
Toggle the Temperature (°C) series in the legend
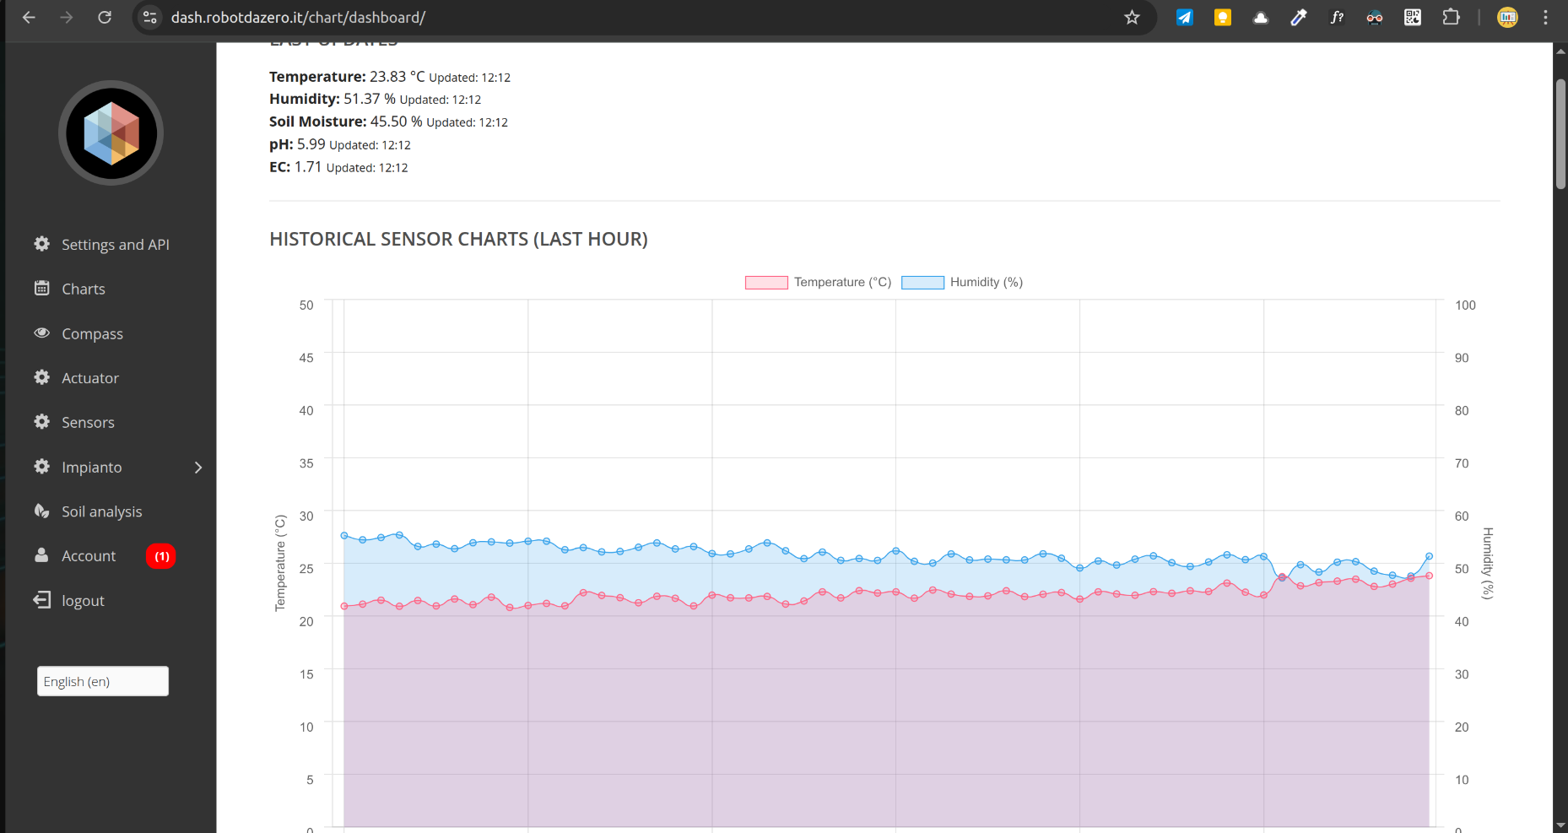817,282
